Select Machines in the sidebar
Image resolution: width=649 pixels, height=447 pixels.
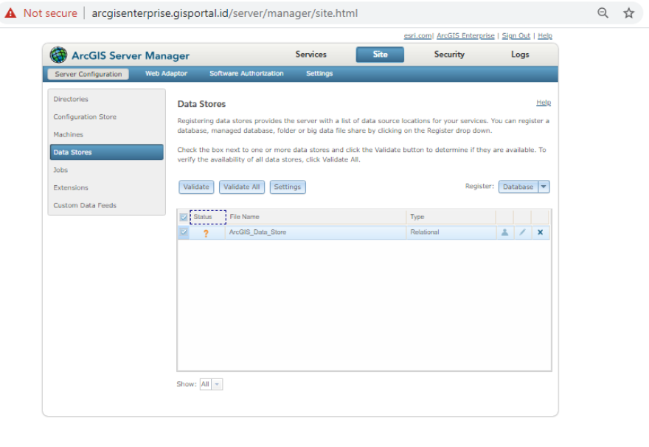tap(107, 134)
